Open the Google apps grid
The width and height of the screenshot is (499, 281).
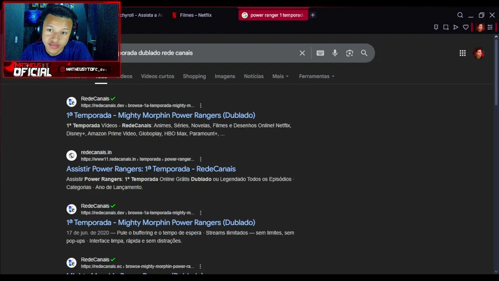pyautogui.click(x=462, y=53)
